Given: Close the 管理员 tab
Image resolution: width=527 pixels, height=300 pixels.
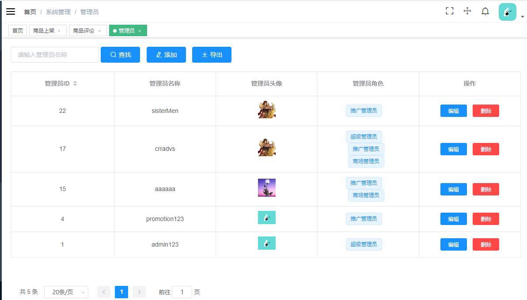Looking at the screenshot, I should [140, 31].
